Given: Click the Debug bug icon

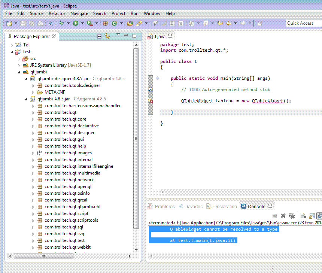Looking at the screenshot, I should [61, 24].
